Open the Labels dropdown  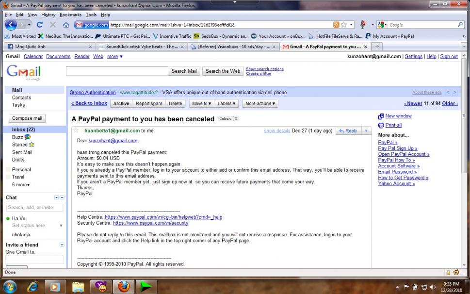(227, 103)
